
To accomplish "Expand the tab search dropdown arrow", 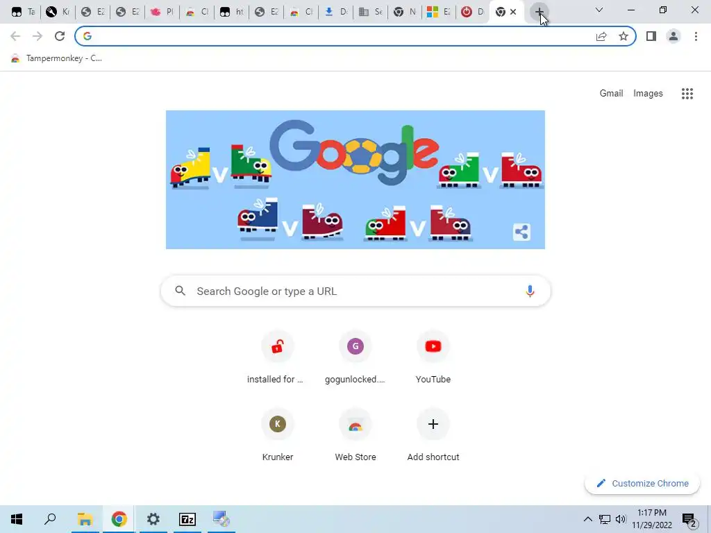I will pyautogui.click(x=599, y=10).
